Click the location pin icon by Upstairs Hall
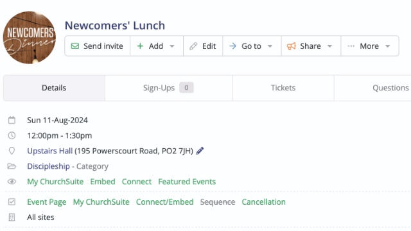 click(12, 151)
